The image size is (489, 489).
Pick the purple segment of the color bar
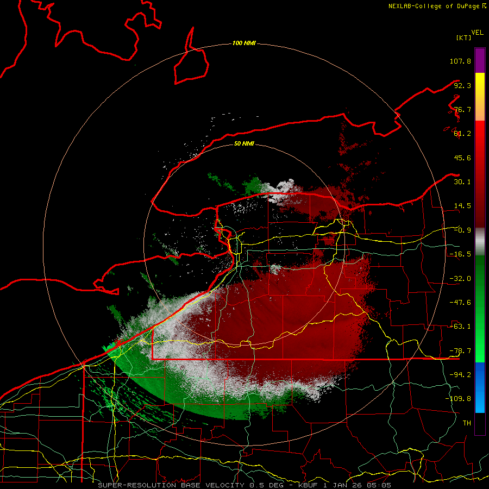pyautogui.click(x=480, y=60)
